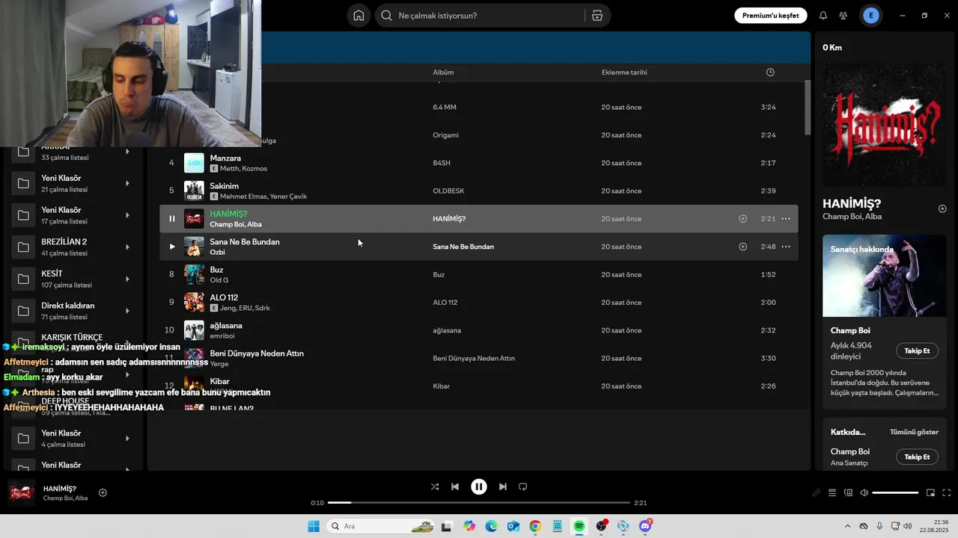This screenshot has width=958, height=538.
Task: Expand the BREZİLİAN 2 folder arrow
Action: point(127,247)
